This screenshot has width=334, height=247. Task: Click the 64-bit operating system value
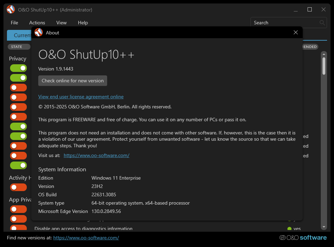click(140, 203)
